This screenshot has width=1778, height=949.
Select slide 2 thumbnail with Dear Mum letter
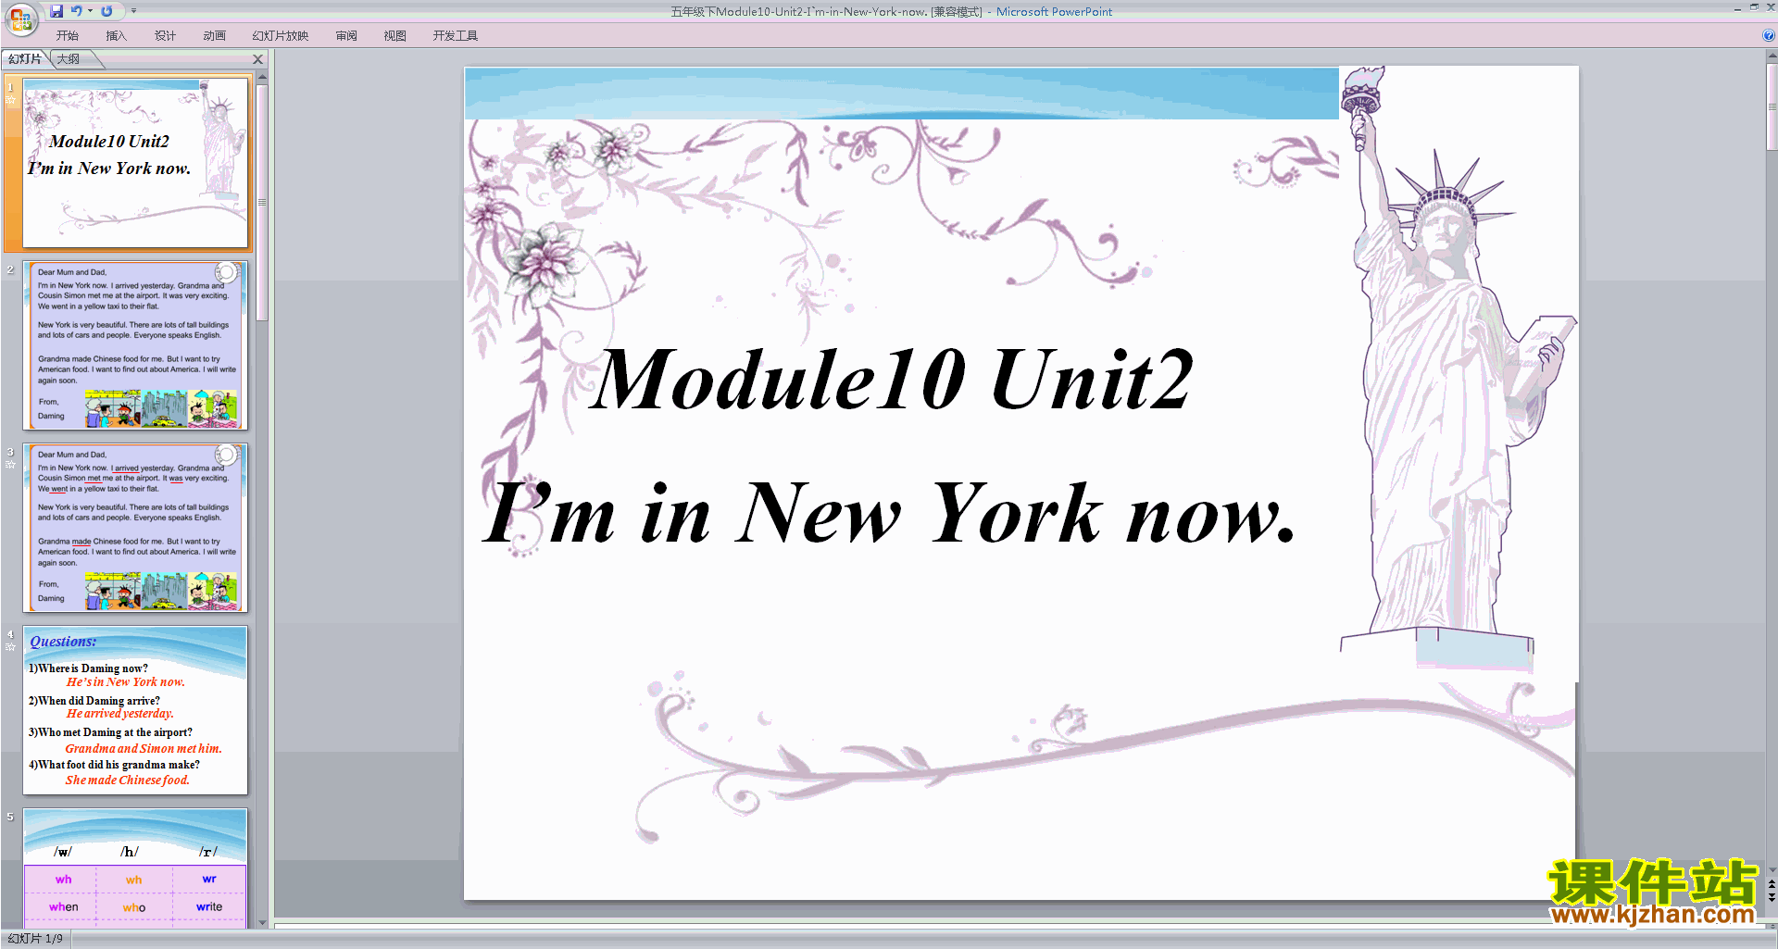[x=135, y=345]
